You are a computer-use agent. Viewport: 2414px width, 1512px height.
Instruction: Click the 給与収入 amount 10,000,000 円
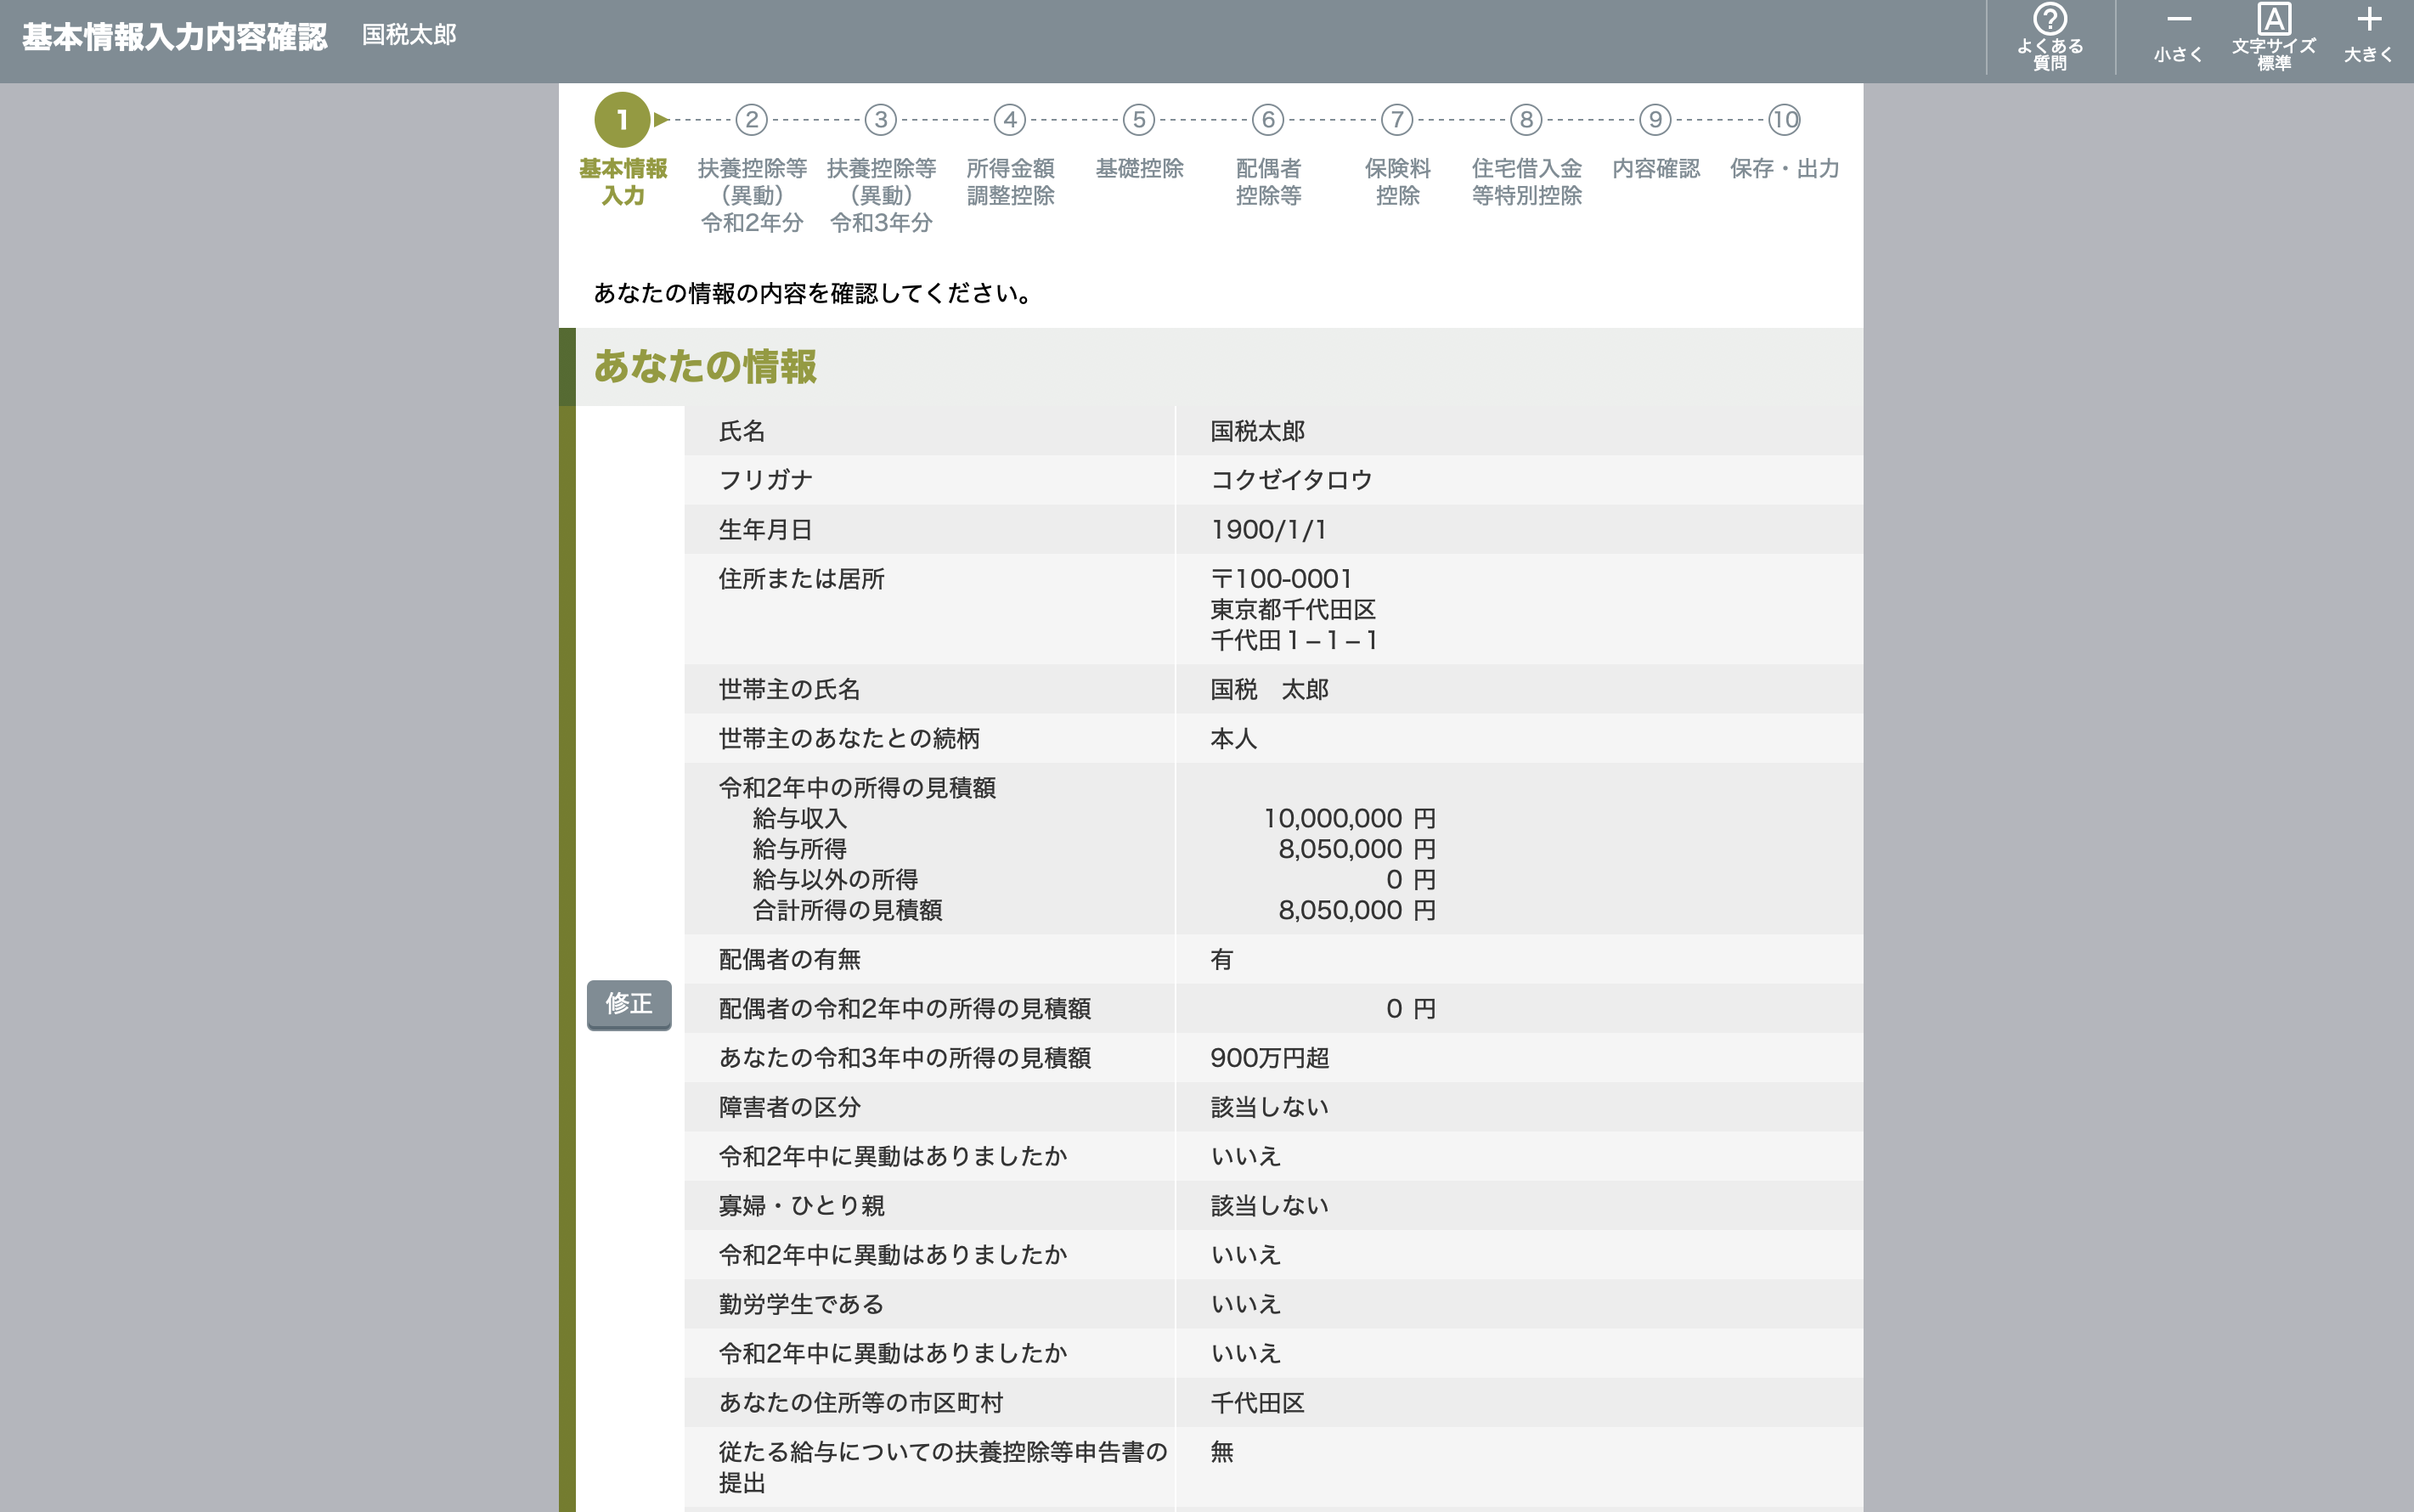[1349, 818]
